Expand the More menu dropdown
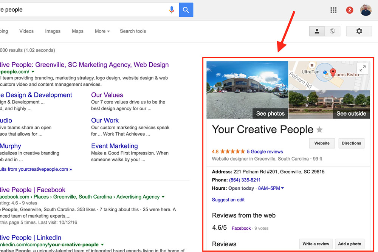The image size is (378, 252). (102, 31)
